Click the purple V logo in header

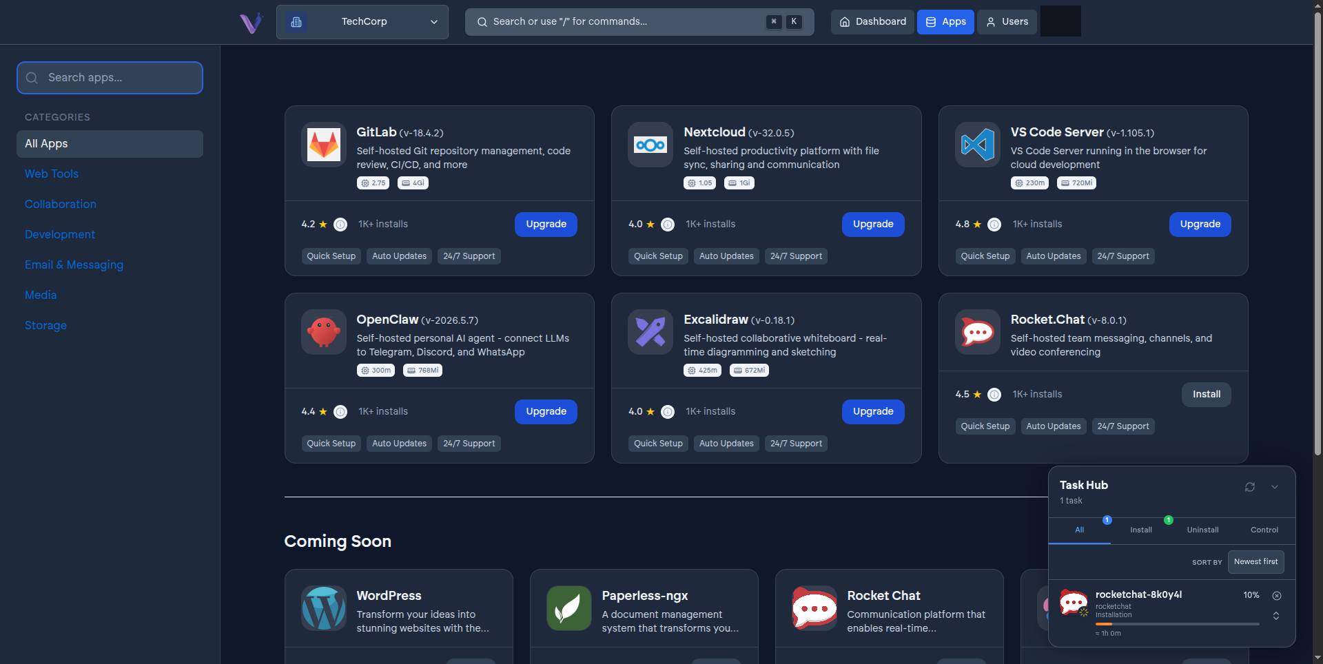pos(251,23)
